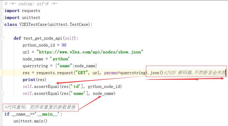Click the unittest.main() call

click(x=30, y=121)
